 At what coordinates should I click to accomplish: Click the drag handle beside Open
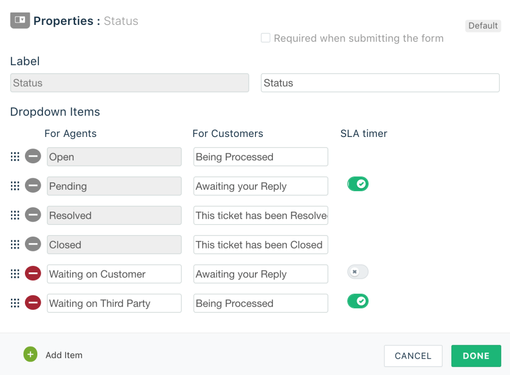pos(15,156)
